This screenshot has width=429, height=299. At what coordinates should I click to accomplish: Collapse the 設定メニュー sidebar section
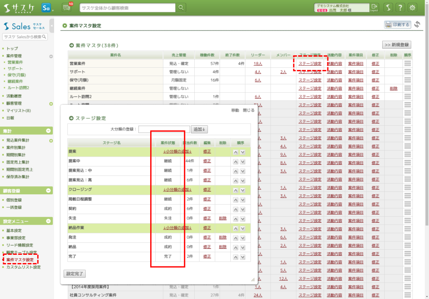(48, 221)
